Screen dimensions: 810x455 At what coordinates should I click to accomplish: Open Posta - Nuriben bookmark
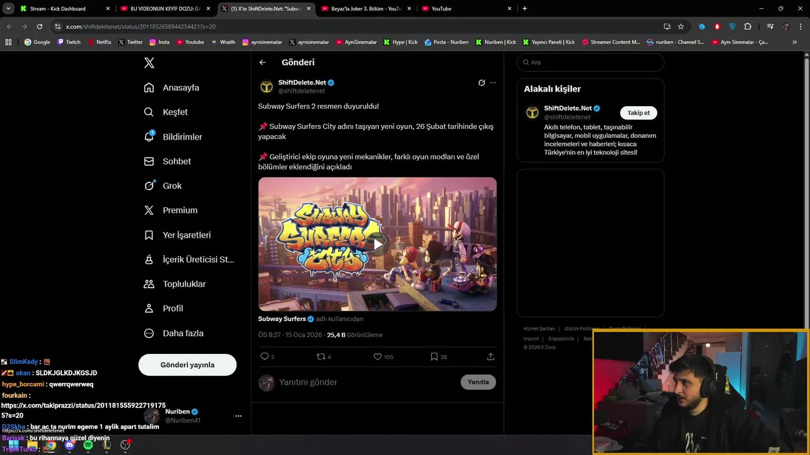pyautogui.click(x=447, y=42)
